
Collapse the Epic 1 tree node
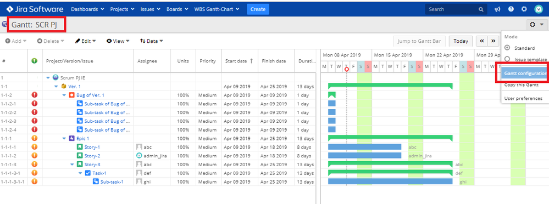64,138
